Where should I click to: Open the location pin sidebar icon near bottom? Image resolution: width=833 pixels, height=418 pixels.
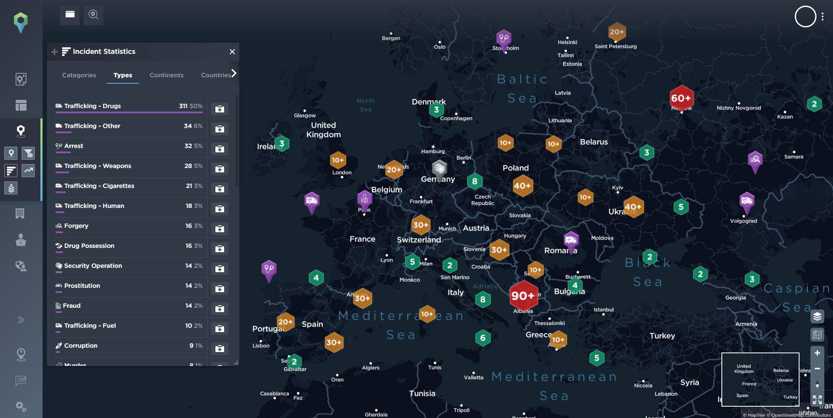tap(20, 355)
